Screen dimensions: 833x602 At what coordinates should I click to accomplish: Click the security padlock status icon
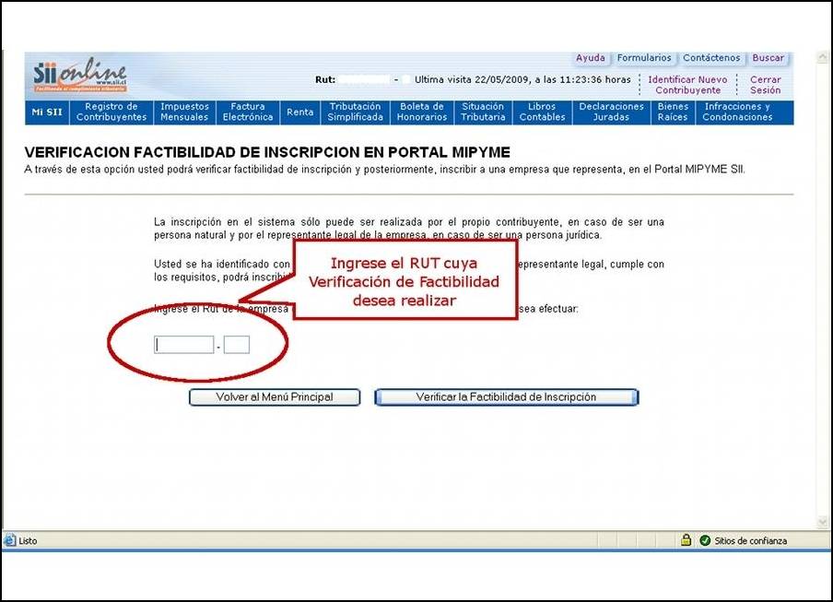tap(686, 540)
